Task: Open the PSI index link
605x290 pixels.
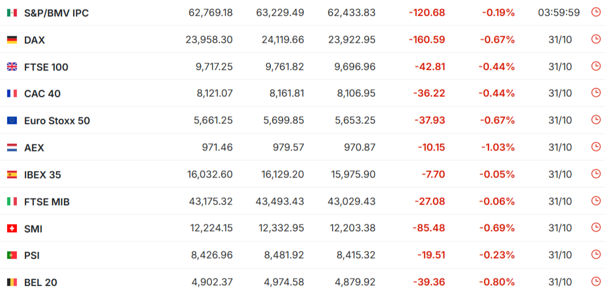Action: (x=32, y=255)
